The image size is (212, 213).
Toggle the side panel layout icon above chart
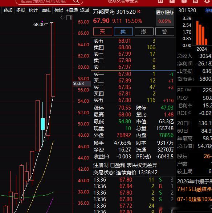click(x=69, y=18)
